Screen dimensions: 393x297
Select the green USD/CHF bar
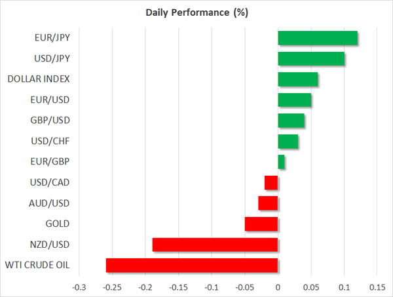pyautogui.click(x=288, y=142)
